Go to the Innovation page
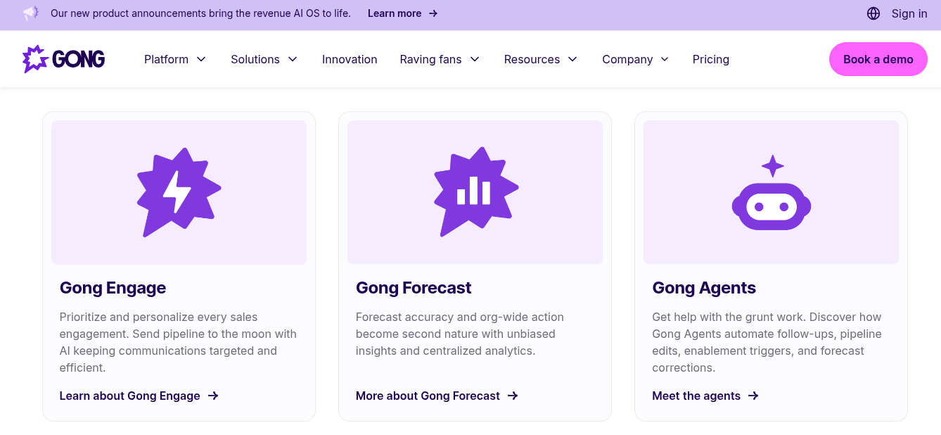Image resolution: width=941 pixels, height=435 pixels. click(350, 59)
